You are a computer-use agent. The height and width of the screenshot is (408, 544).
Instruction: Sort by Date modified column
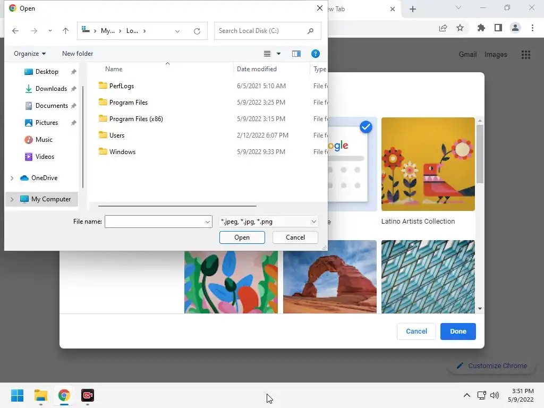(x=257, y=69)
